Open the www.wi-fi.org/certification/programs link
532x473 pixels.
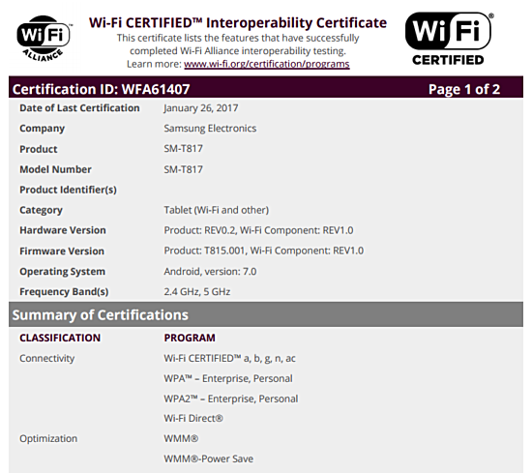(267, 64)
